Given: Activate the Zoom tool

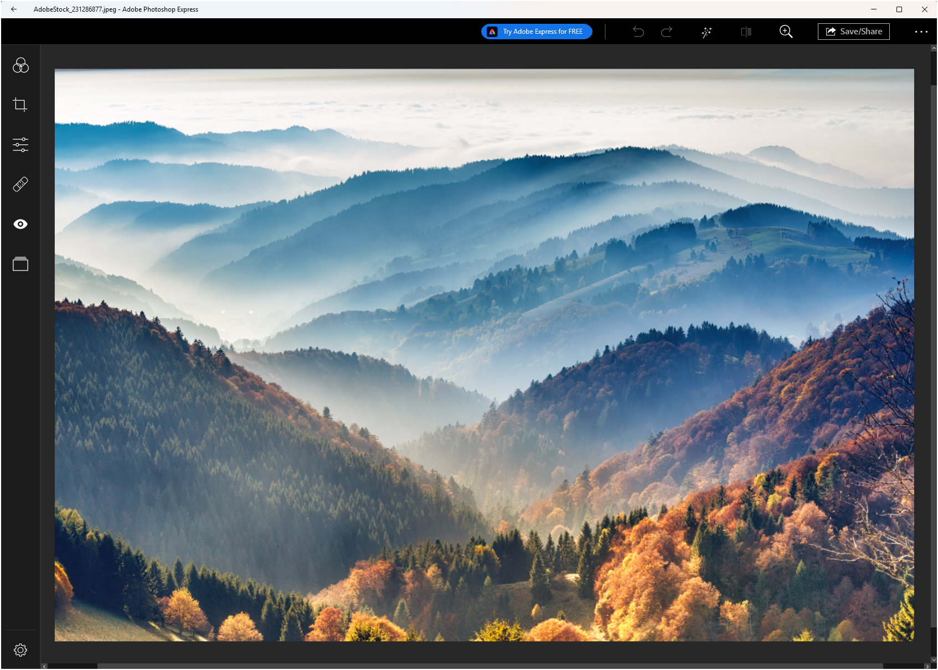Looking at the screenshot, I should [x=786, y=32].
